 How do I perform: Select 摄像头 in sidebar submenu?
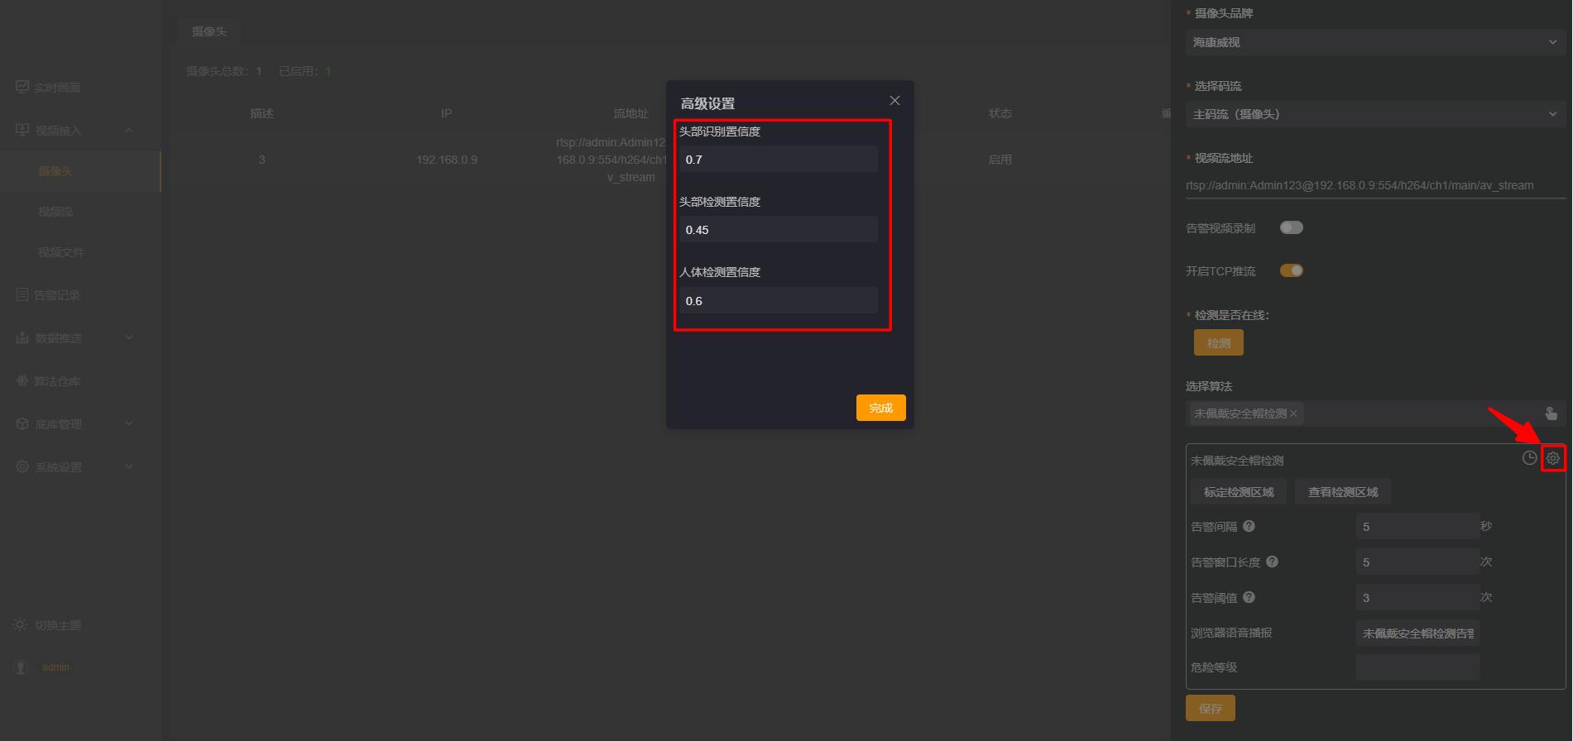(x=55, y=171)
